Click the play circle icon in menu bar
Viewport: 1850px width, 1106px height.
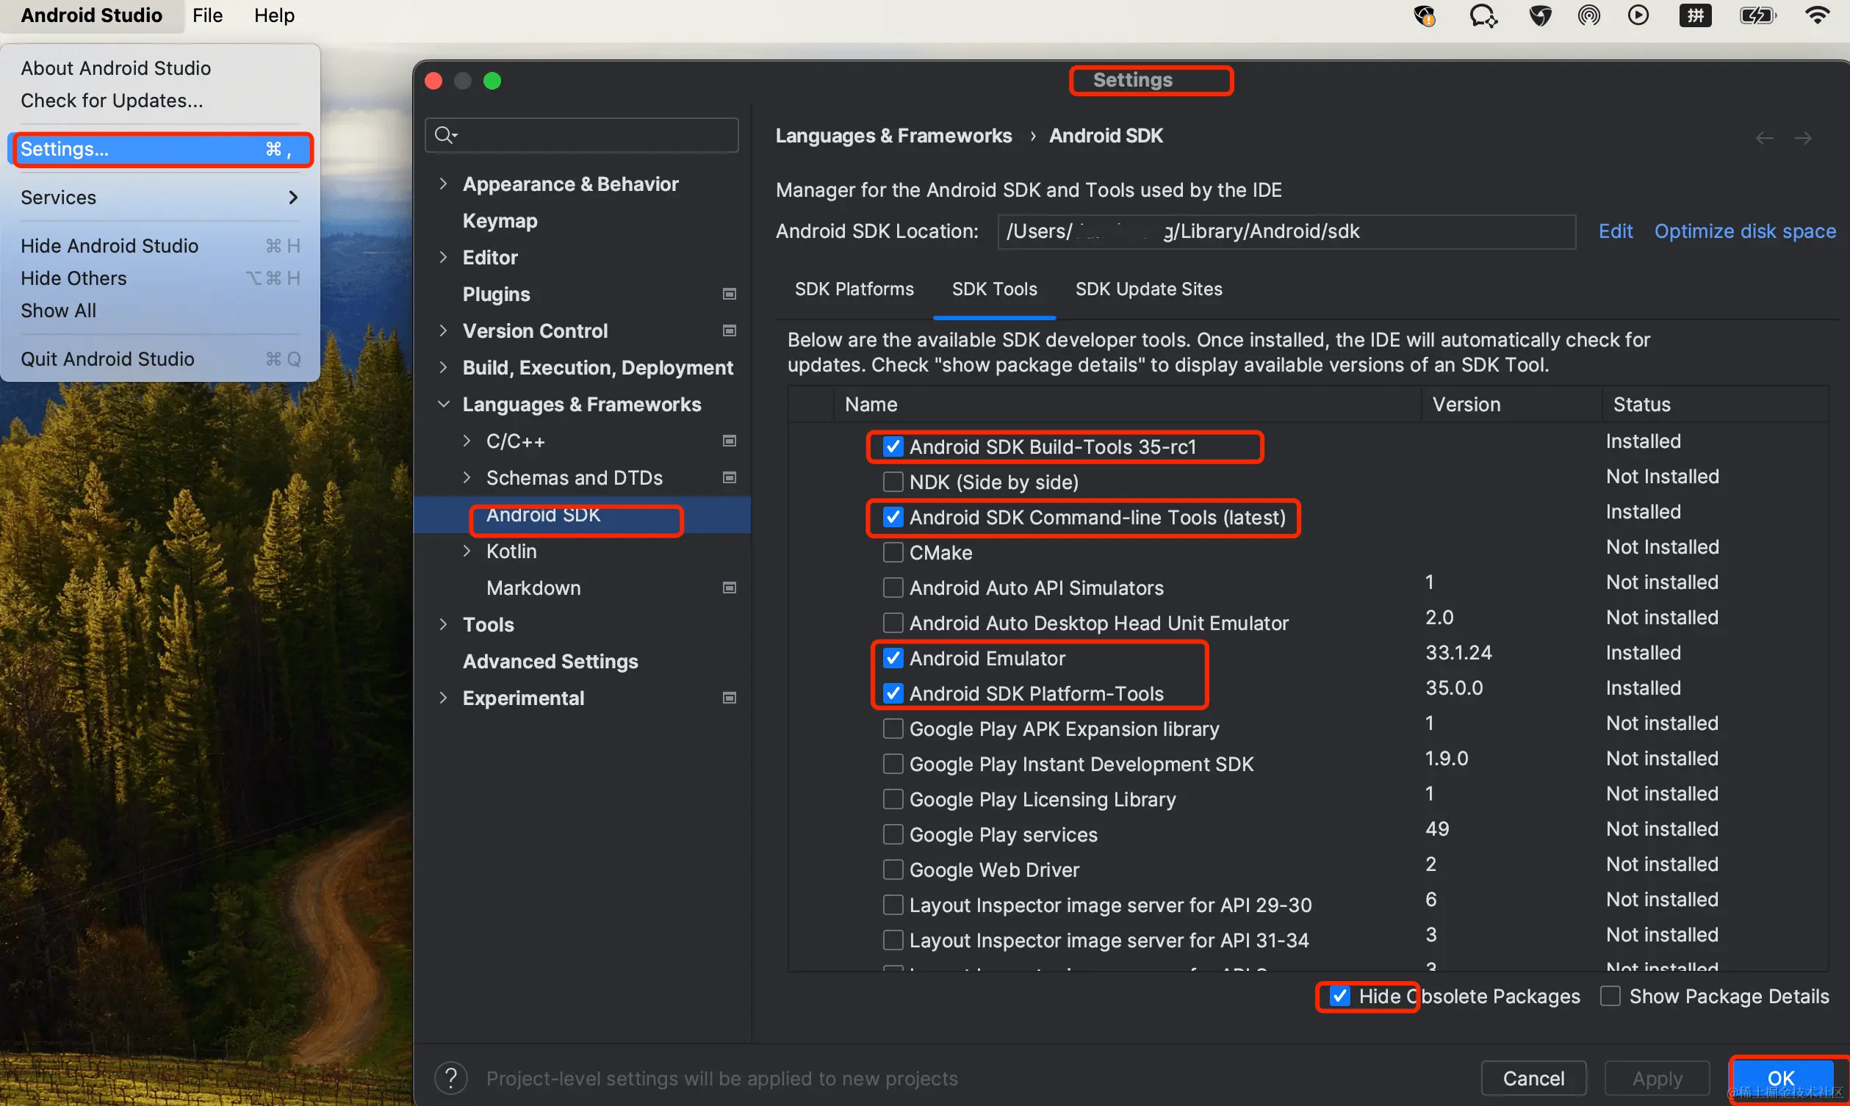(1638, 15)
